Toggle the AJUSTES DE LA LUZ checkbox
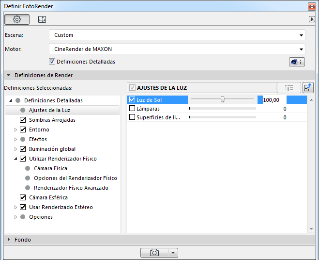The width and height of the screenshot is (319, 260). coord(132,88)
